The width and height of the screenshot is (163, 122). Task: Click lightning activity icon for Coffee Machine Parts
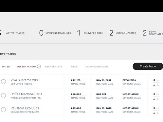[158, 99]
